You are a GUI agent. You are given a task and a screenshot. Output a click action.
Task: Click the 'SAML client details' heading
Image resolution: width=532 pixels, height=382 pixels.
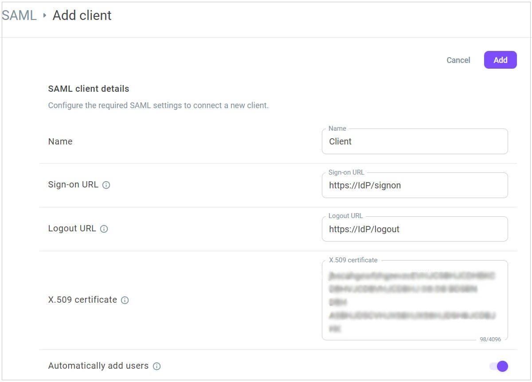pos(89,89)
